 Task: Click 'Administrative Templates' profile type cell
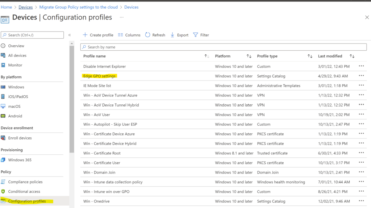(279, 86)
